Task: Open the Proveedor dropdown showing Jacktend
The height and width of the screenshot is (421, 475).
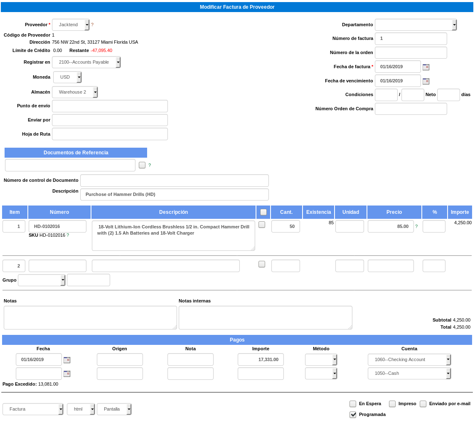Action: (x=71, y=25)
